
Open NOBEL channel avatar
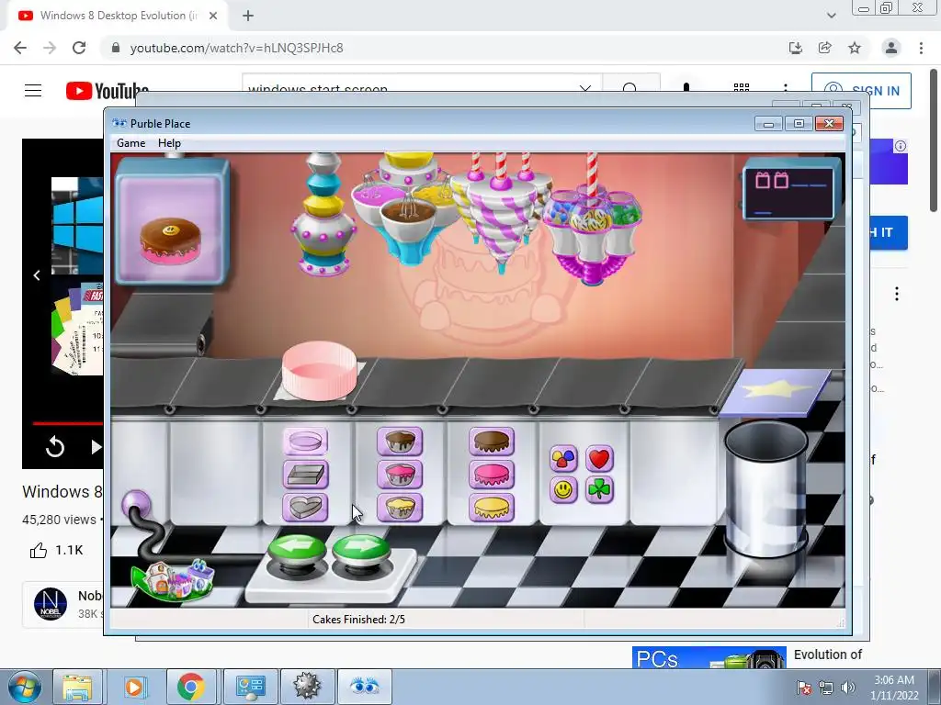pyautogui.click(x=51, y=603)
